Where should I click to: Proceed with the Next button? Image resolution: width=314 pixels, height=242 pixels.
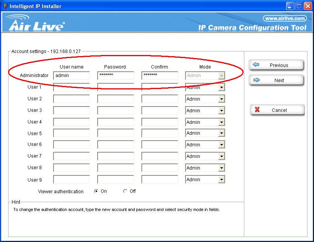tap(276, 80)
